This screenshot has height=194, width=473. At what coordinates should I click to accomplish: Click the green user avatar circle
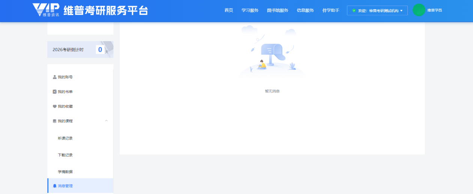tap(419, 10)
